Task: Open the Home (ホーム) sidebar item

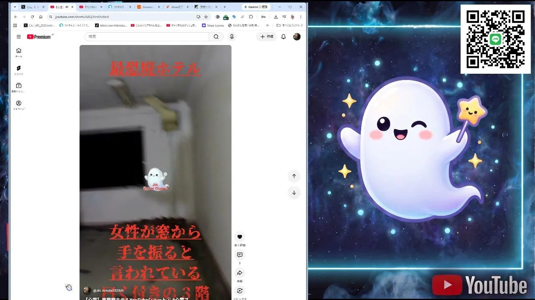Action: [18, 52]
